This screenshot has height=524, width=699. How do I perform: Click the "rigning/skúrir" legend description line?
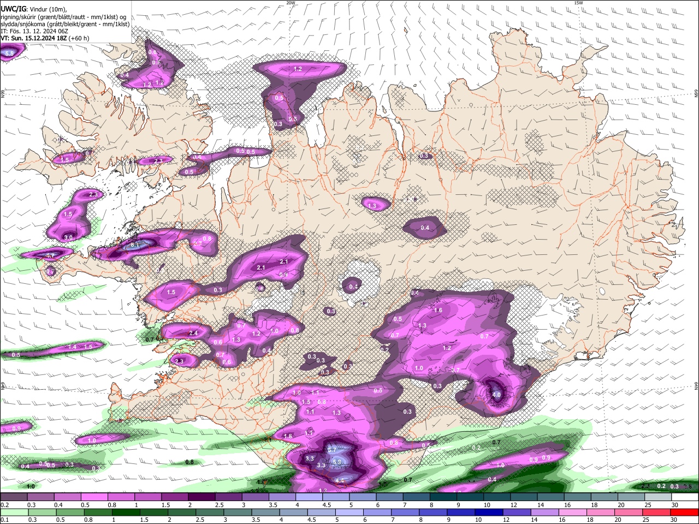pos(63,16)
